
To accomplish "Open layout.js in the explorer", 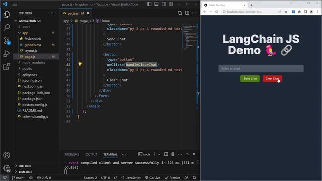I will [x=31, y=51].
